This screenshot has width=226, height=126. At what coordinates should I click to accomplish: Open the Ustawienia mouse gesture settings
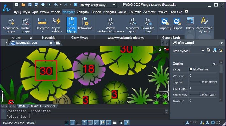[x=85, y=24]
